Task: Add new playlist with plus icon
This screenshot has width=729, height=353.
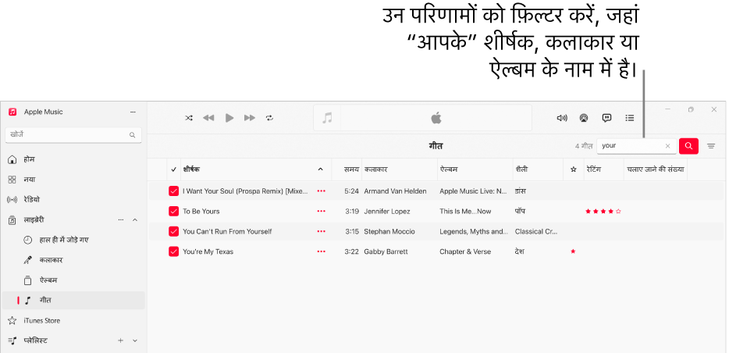Action: [120, 341]
